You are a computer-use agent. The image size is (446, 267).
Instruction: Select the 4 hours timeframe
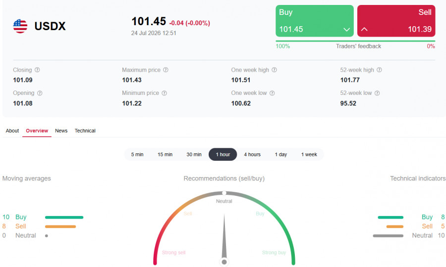[x=252, y=154]
